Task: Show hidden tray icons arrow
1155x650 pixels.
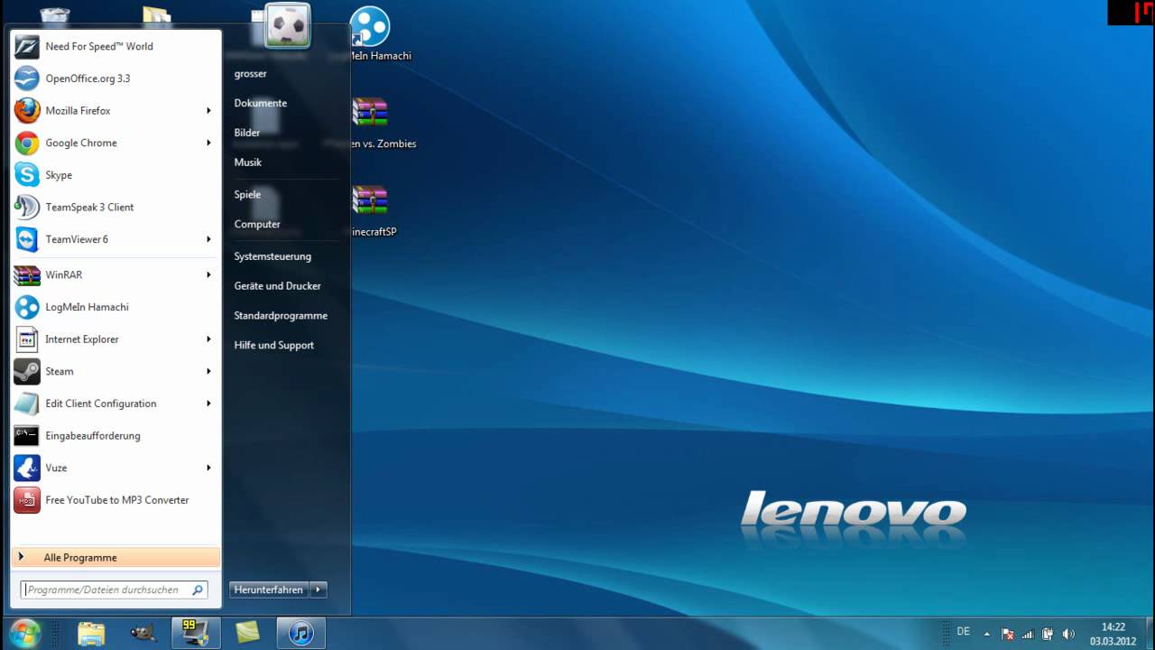Action: click(986, 634)
